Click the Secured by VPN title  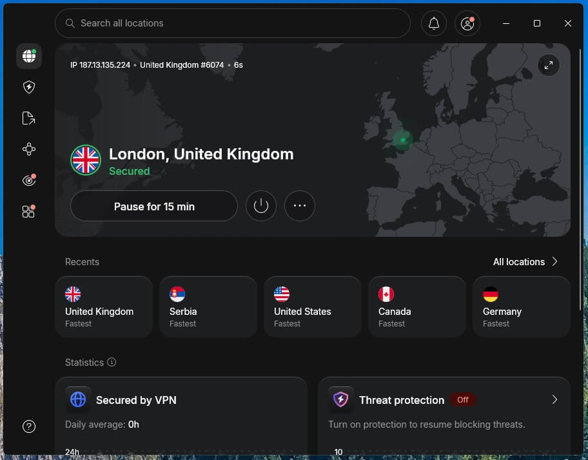(x=136, y=400)
